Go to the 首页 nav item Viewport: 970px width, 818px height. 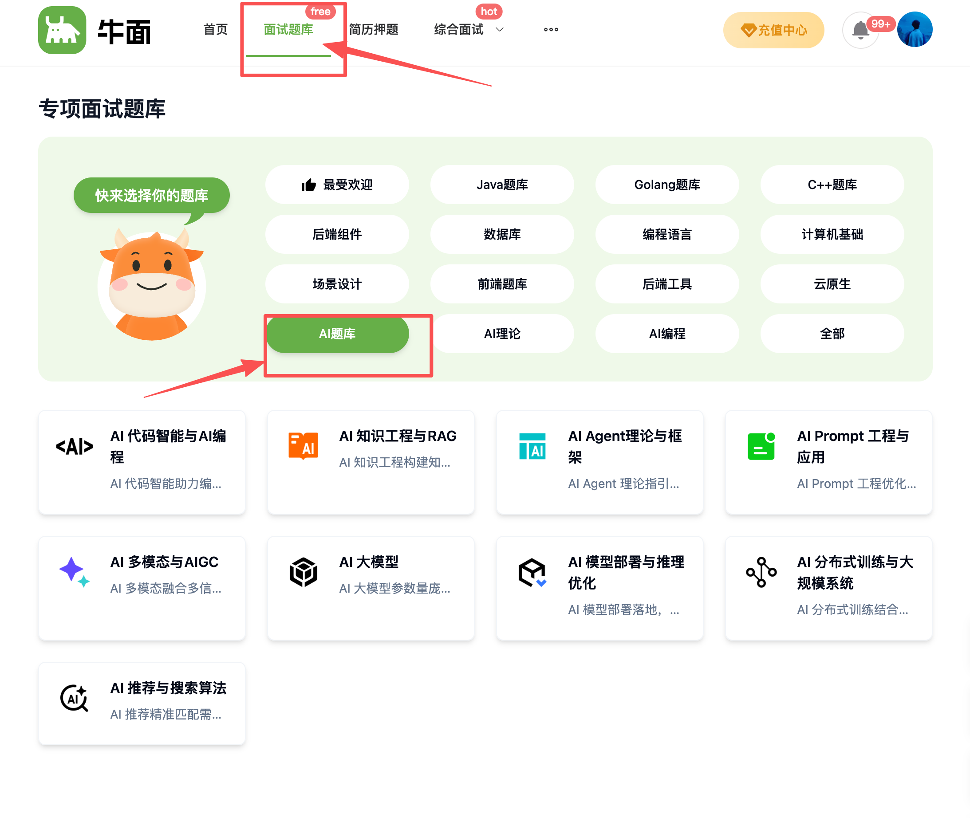click(216, 30)
